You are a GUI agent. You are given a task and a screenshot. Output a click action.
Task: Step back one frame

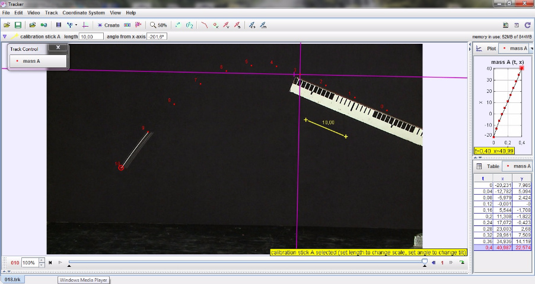434,263
